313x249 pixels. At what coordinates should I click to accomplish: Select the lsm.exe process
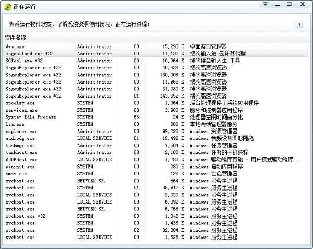point(156,124)
